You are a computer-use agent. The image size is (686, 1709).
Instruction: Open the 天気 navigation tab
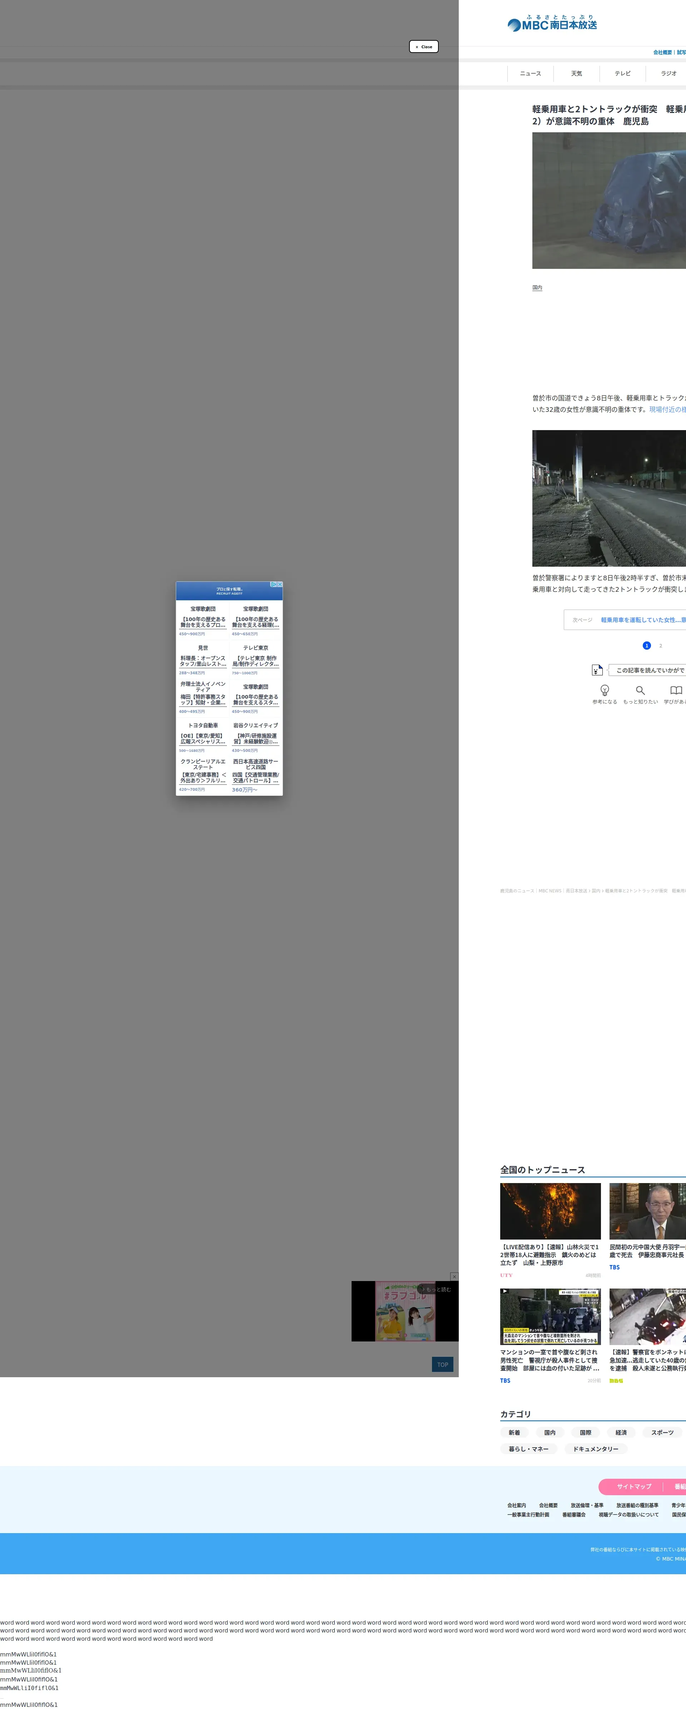pyautogui.click(x=576, y=74)
